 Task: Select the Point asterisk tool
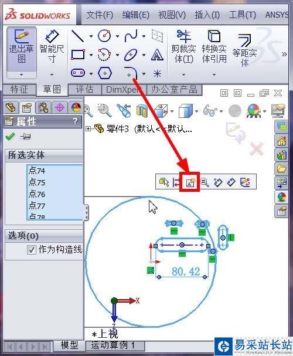[157, 73]
